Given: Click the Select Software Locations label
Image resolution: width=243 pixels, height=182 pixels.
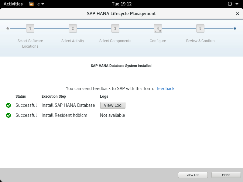Looking at the screenshot, I should [x=30, y=43].
